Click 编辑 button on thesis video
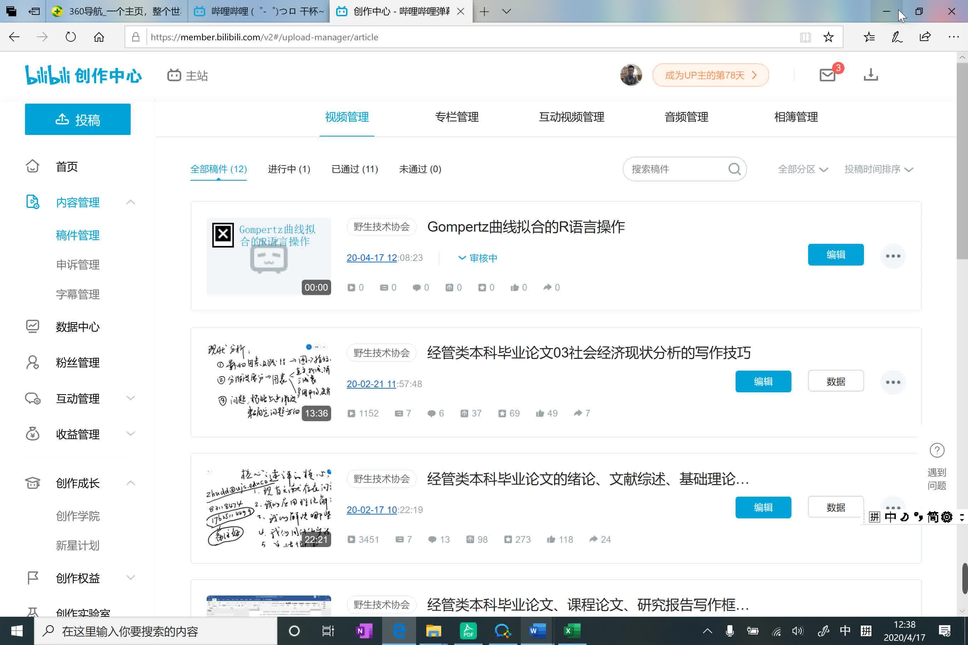This screenshot has width=968, height=645. [763, 382]
